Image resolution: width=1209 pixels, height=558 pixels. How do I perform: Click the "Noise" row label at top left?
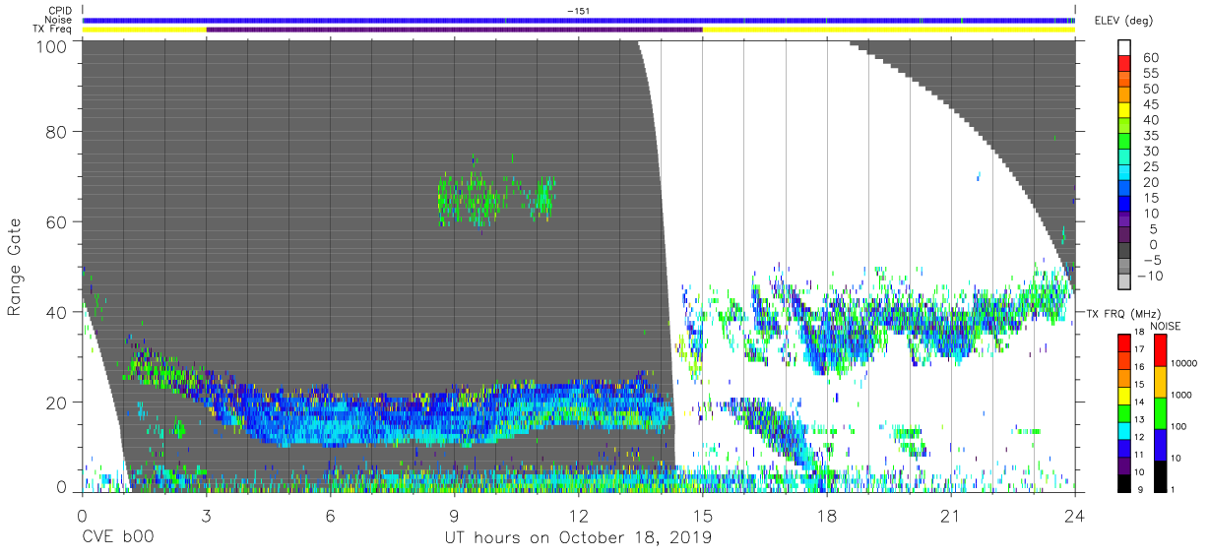point(59,20)
